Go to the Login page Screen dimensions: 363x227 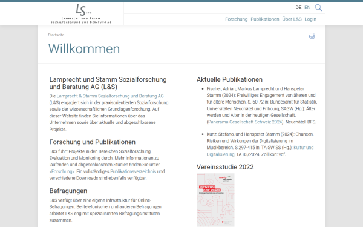(x=310, y=19)
